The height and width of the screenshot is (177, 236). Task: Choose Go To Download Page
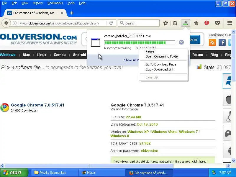tap(163, 64)
